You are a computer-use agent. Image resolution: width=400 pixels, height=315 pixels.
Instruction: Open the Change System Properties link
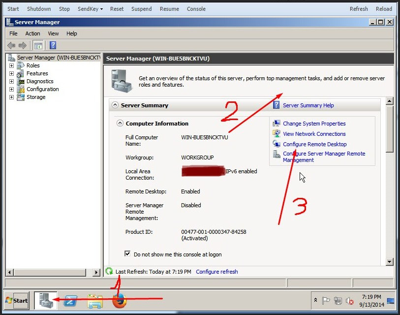pos(314,124)
